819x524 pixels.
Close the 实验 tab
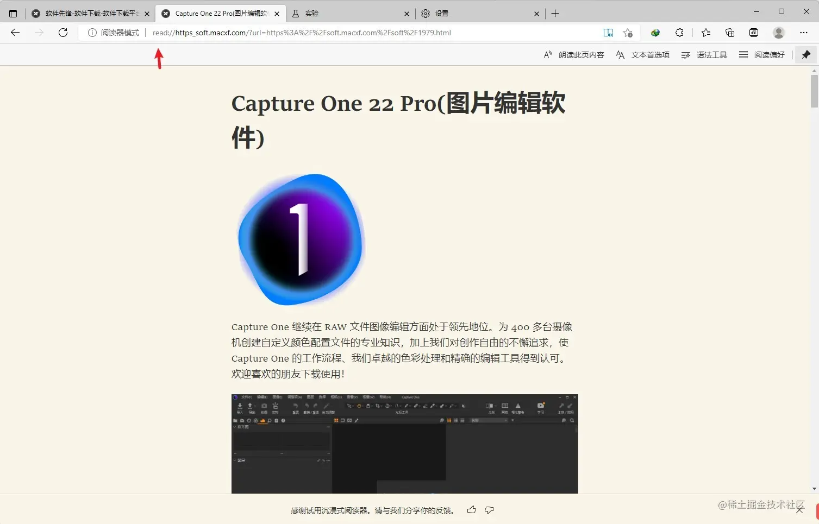coord(407,14)
